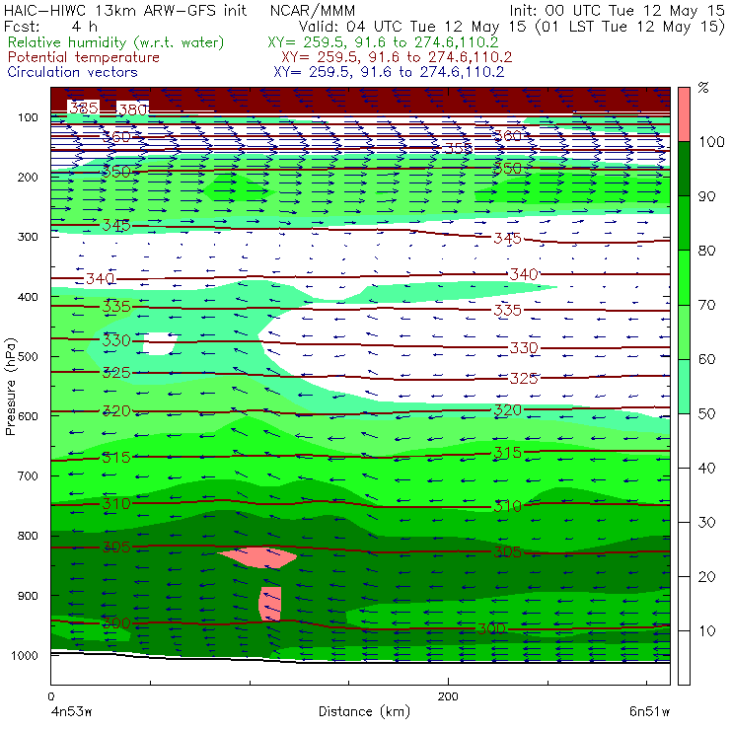Click the pink saturated patch near 830 hPa
This screenshot has height=730, width=730.
(257, 557)
